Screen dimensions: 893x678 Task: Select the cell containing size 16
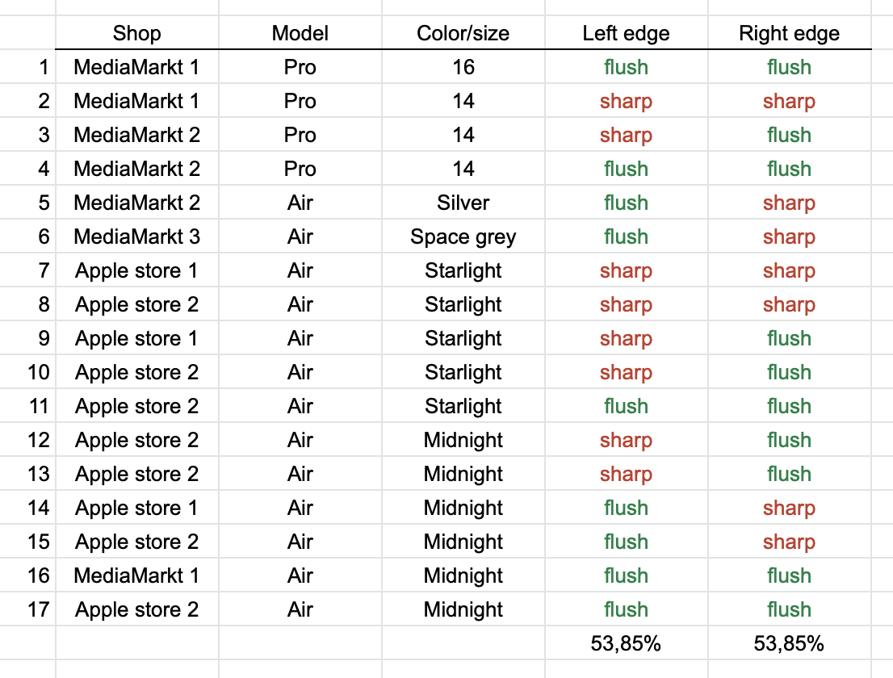463,67
